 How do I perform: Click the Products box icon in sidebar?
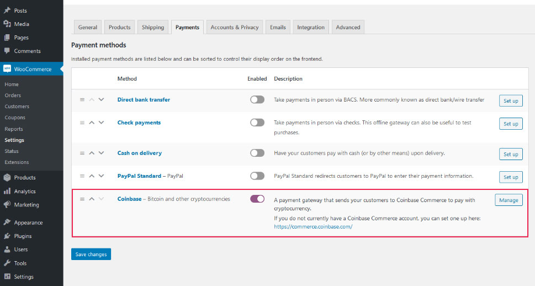(7, 177)
